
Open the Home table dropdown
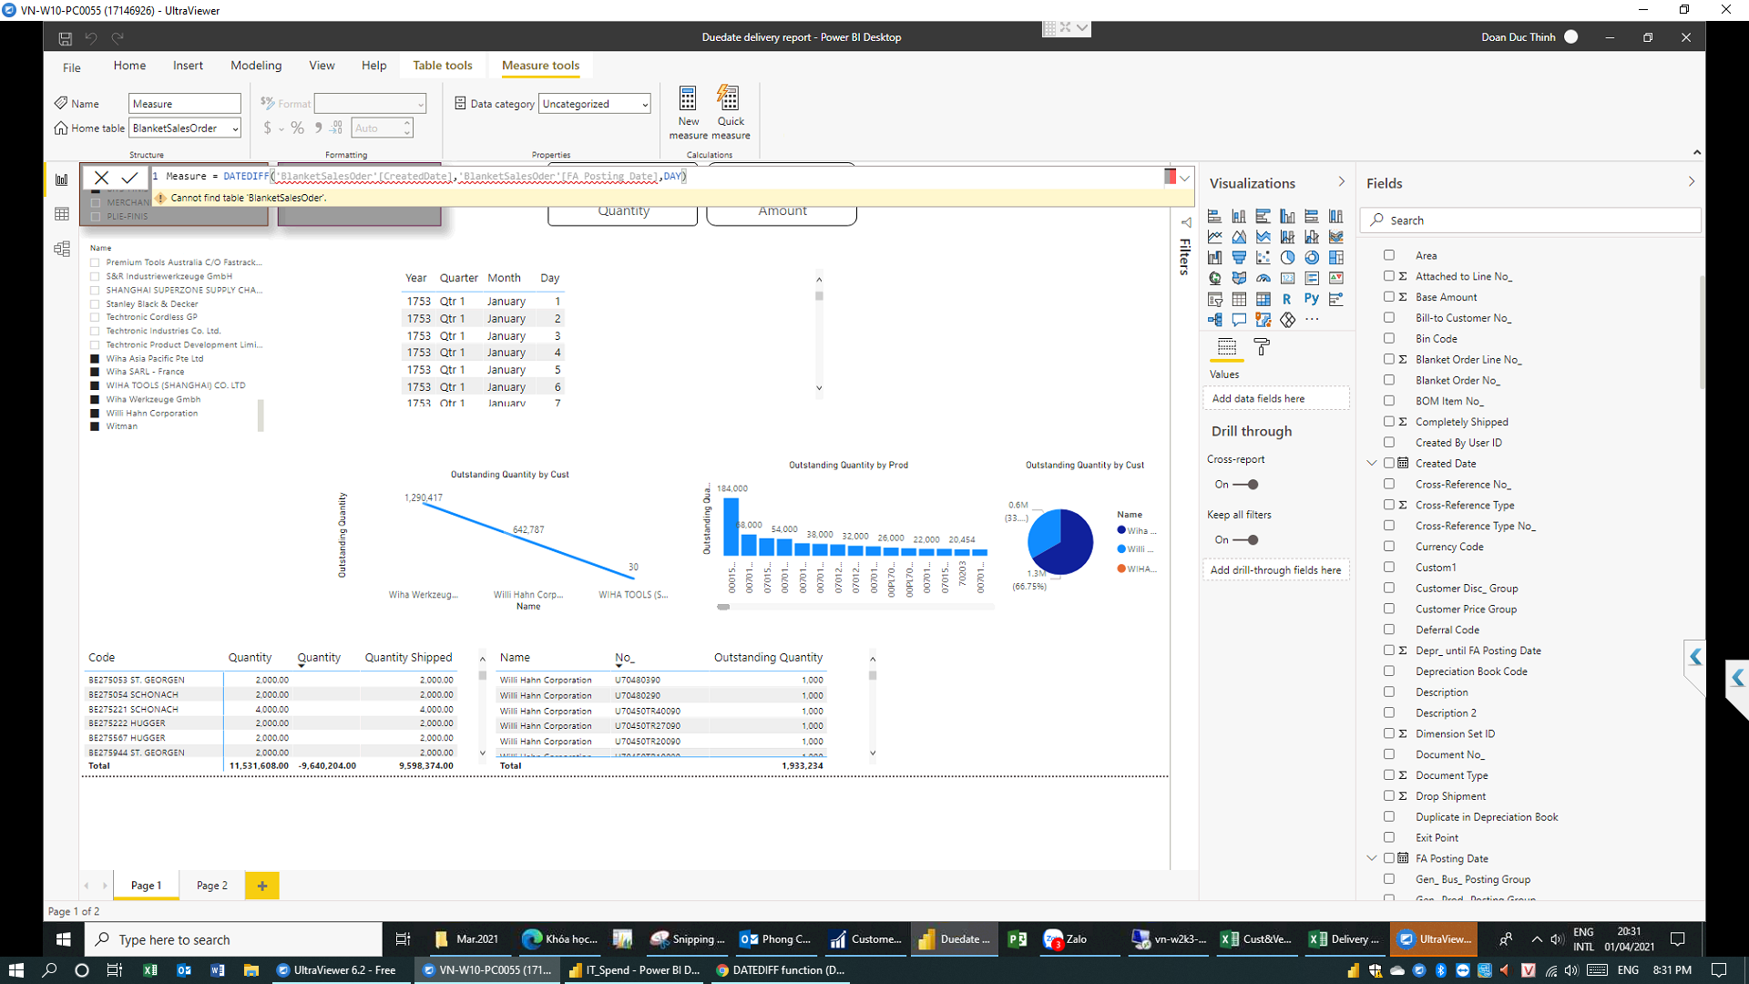coord(235,128)
